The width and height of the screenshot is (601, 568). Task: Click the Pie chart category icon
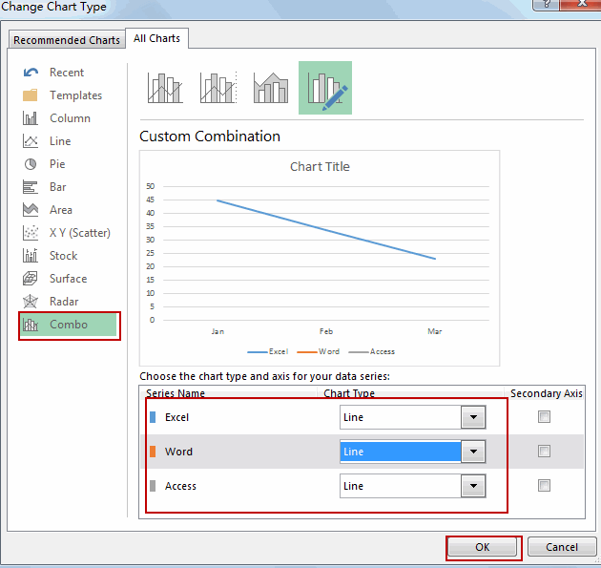(x=31, y=164)
